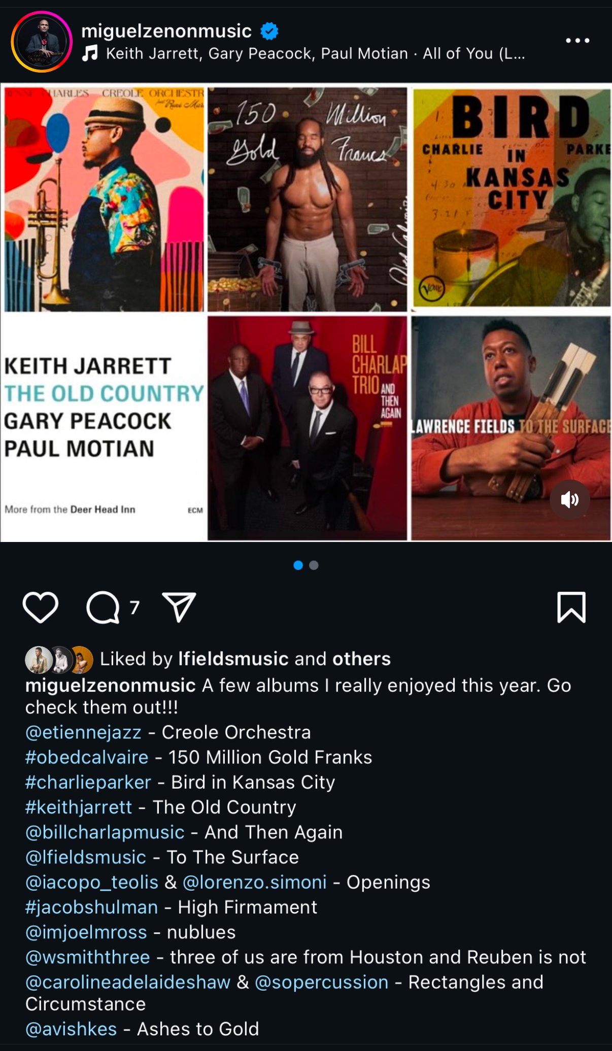Tap the Lawrence Fields To The Surface cover

511,428
